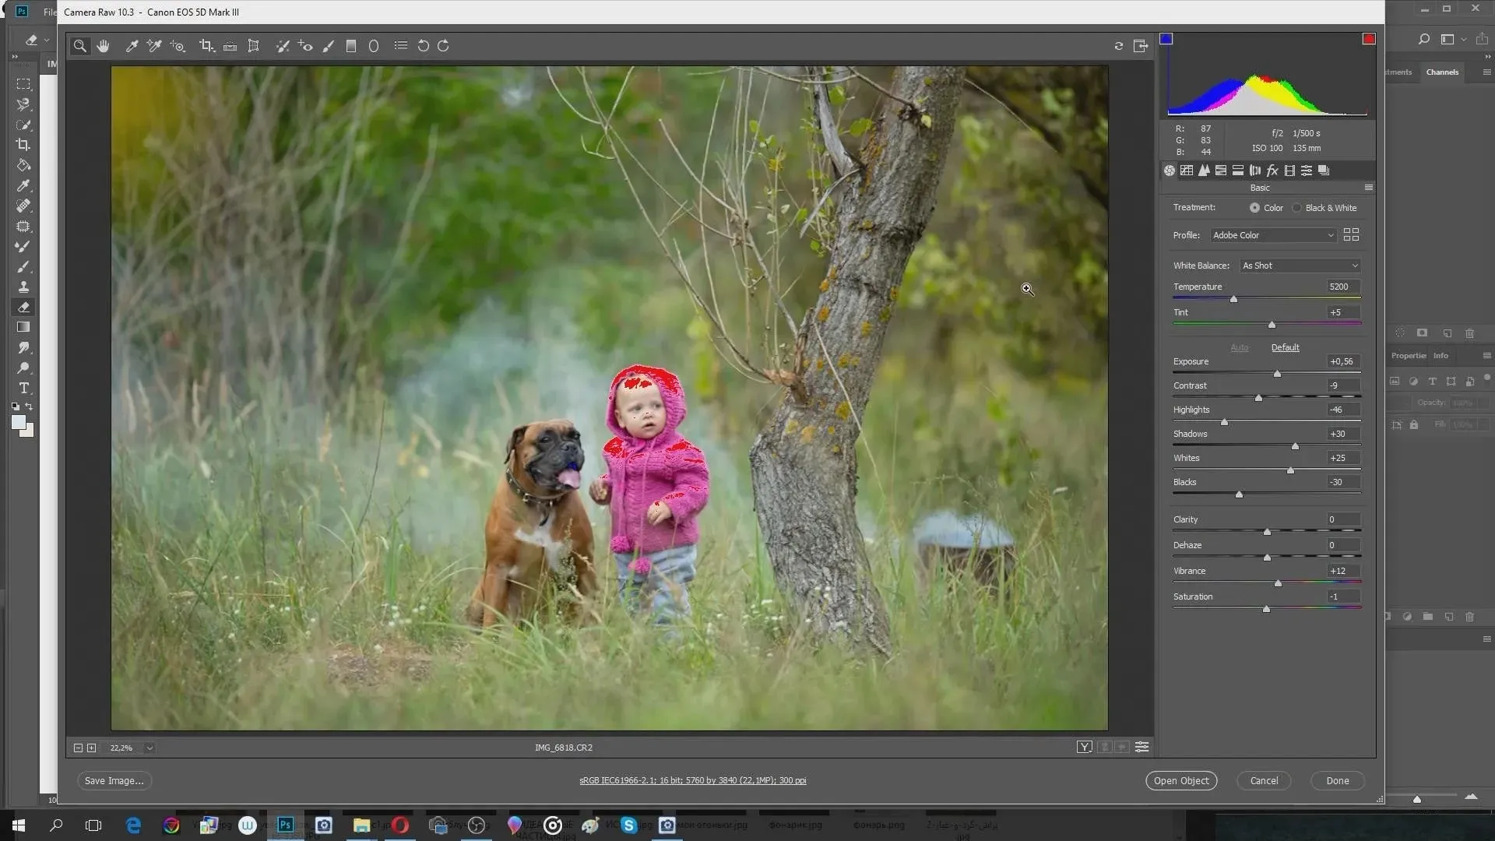
Task: Choose the Crop tool
Action: [x=206, y=46]
